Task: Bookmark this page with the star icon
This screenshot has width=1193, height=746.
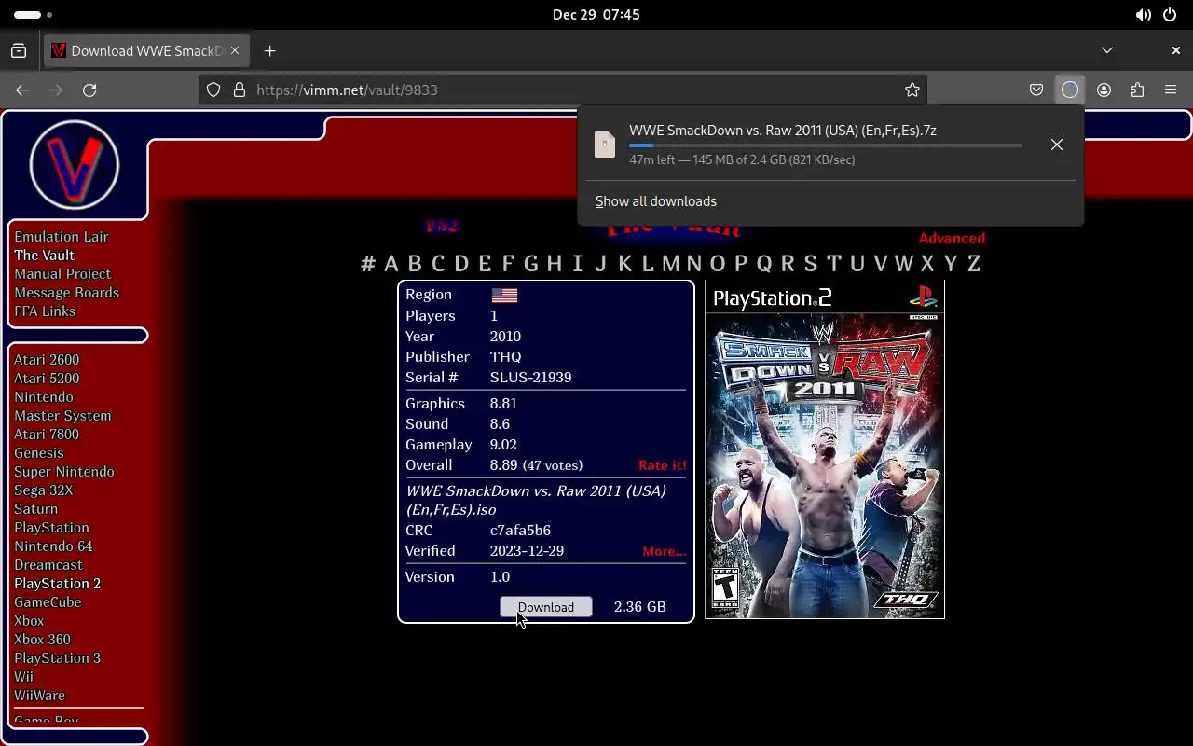Action: point(912,90)
